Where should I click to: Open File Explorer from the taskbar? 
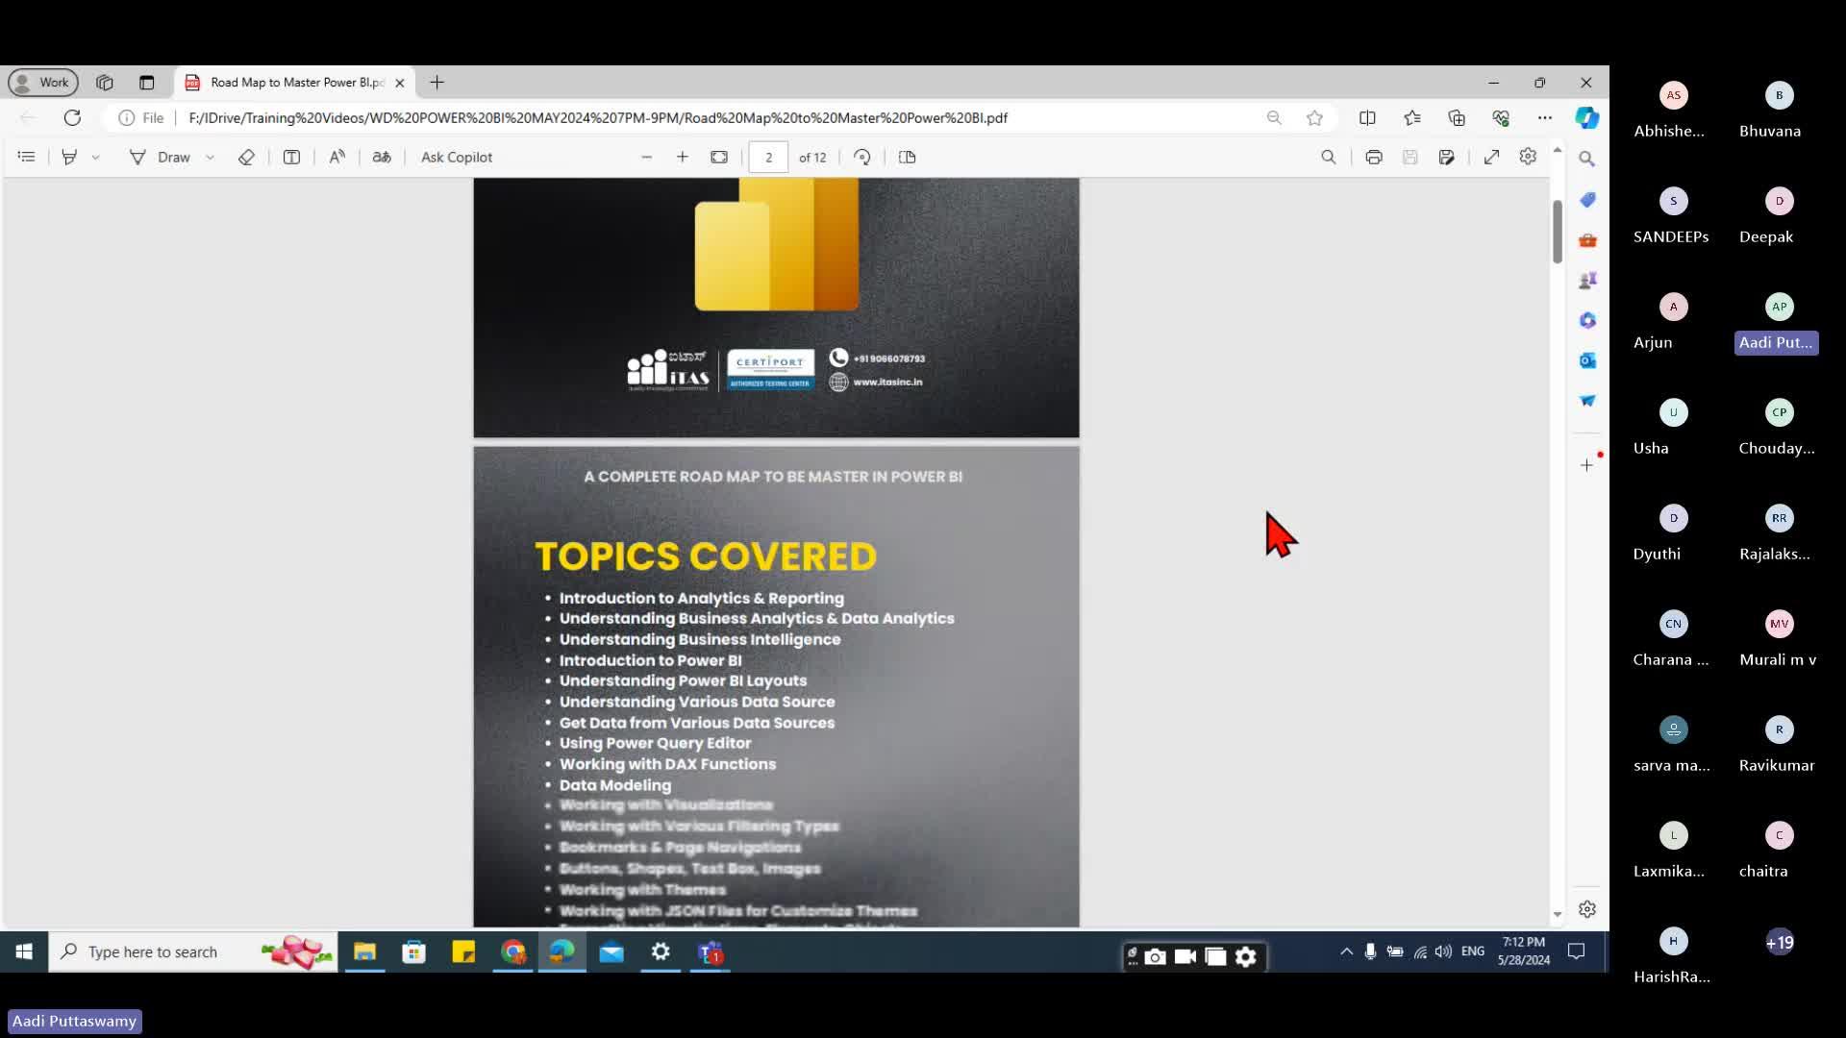pyautogui.click(x=364, y=951)
